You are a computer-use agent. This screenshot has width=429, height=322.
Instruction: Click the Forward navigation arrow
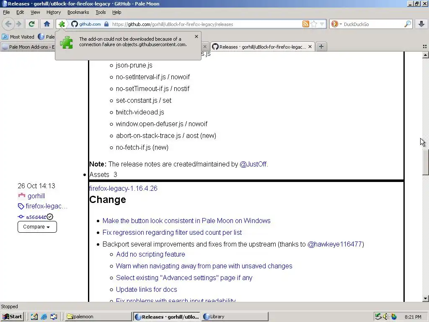pyautogui.click(x=19, y=24)
